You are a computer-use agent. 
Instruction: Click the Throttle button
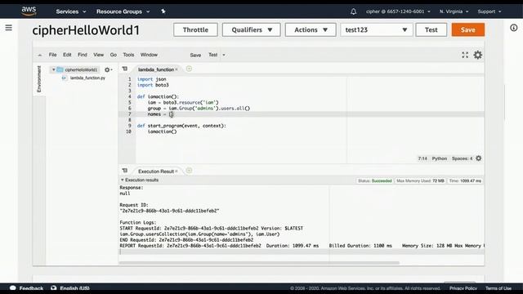point(195,29)
